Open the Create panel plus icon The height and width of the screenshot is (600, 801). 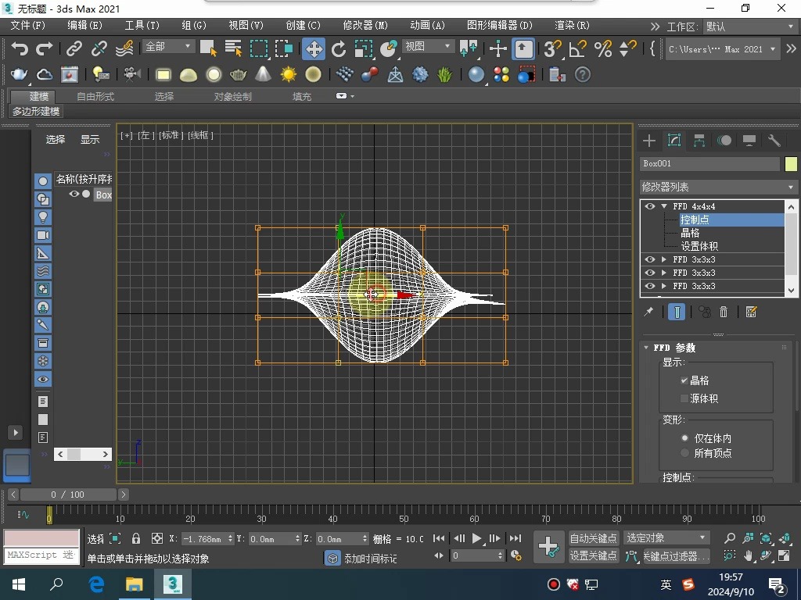648,141
